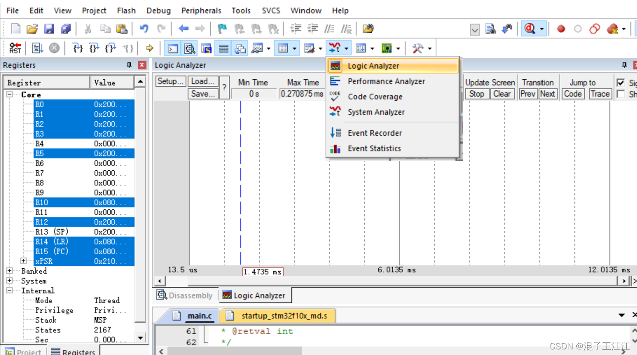Insert a bookmark using flag icon
637x355 pixels.
pos(223,29)
